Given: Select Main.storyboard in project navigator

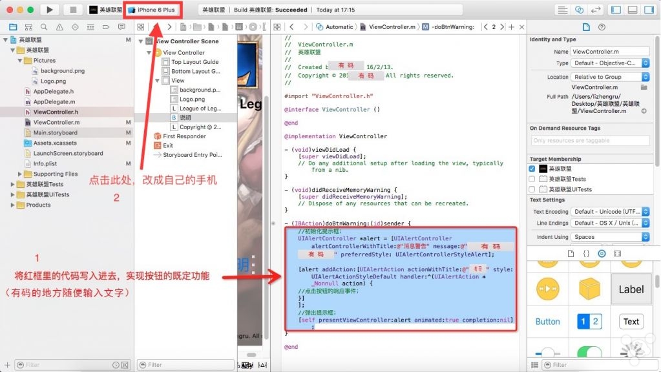Looking at the screenshot, I should click(x=55, y=132).
